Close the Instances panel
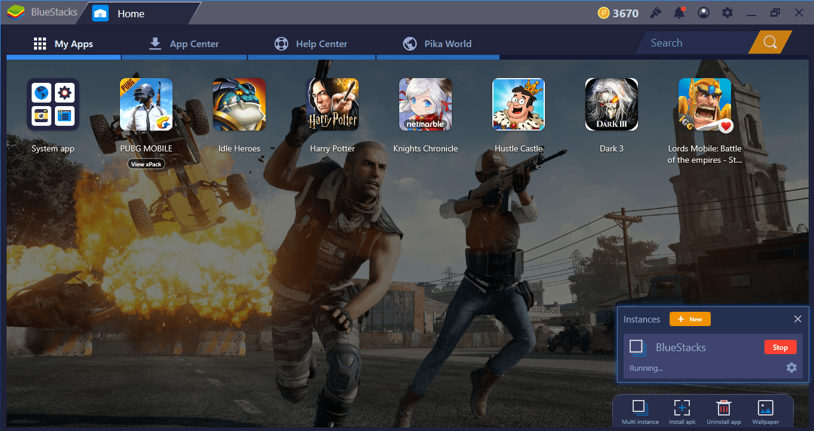This screenshot has height=431, width=814. pos(797,319)
